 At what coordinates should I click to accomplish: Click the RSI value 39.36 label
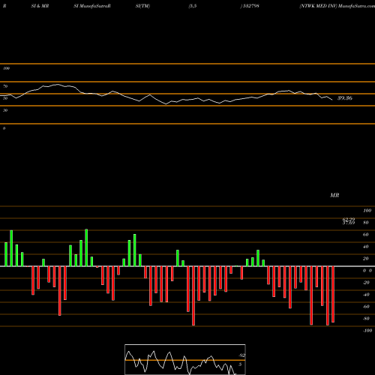click(x=345, y=98)
